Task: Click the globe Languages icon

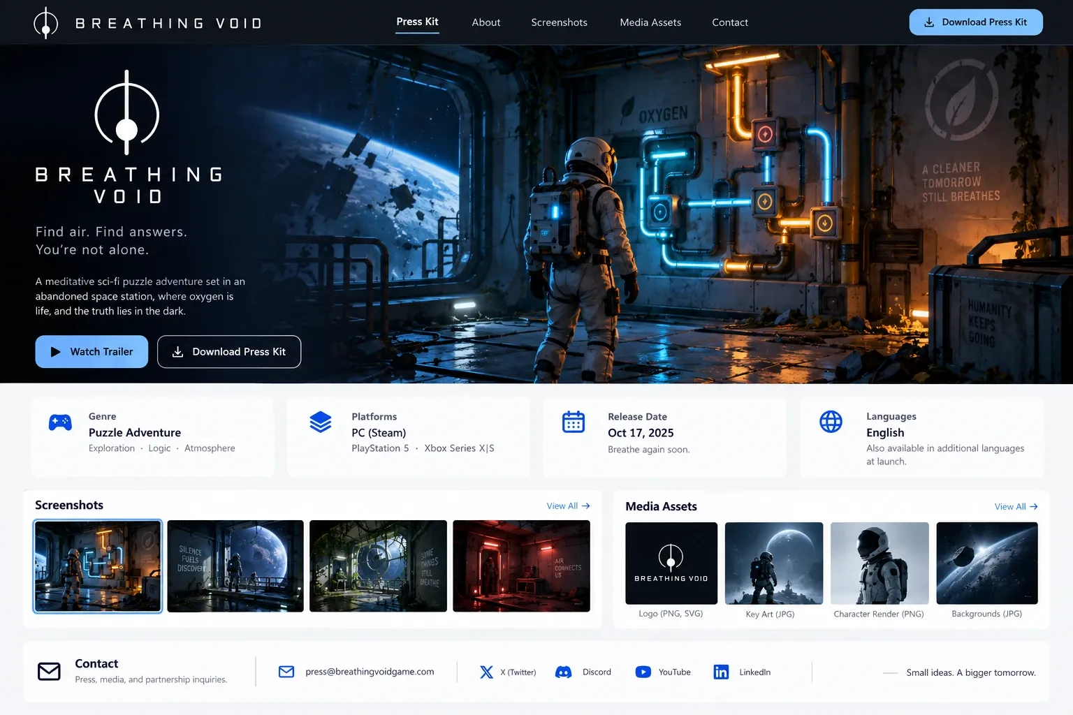Action: point(831,422)
